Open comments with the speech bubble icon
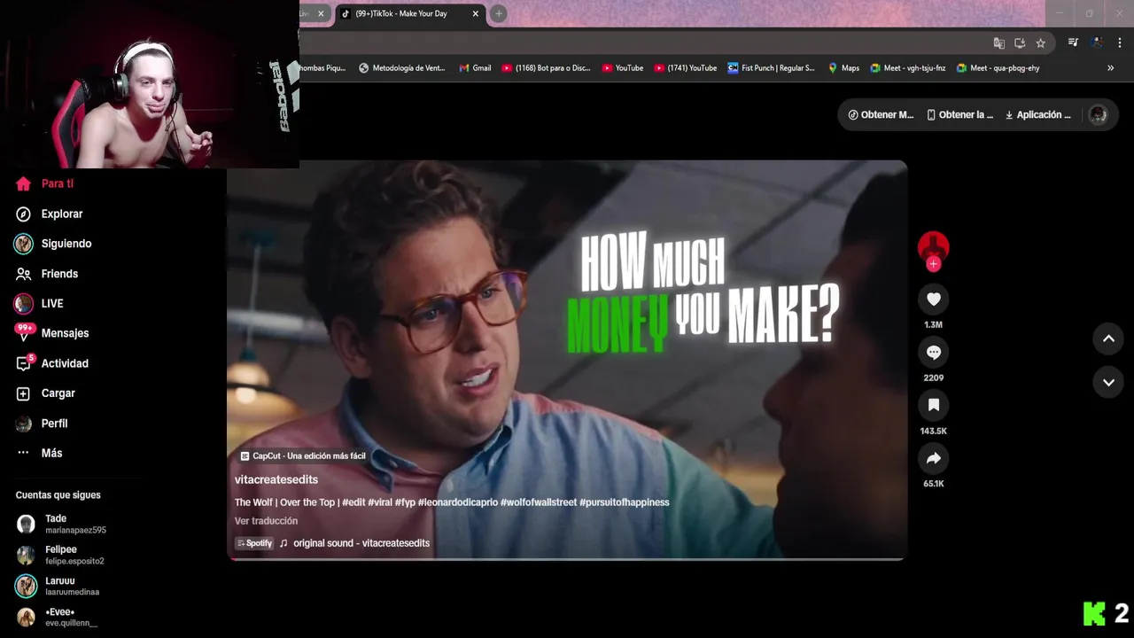 [933, 353]
